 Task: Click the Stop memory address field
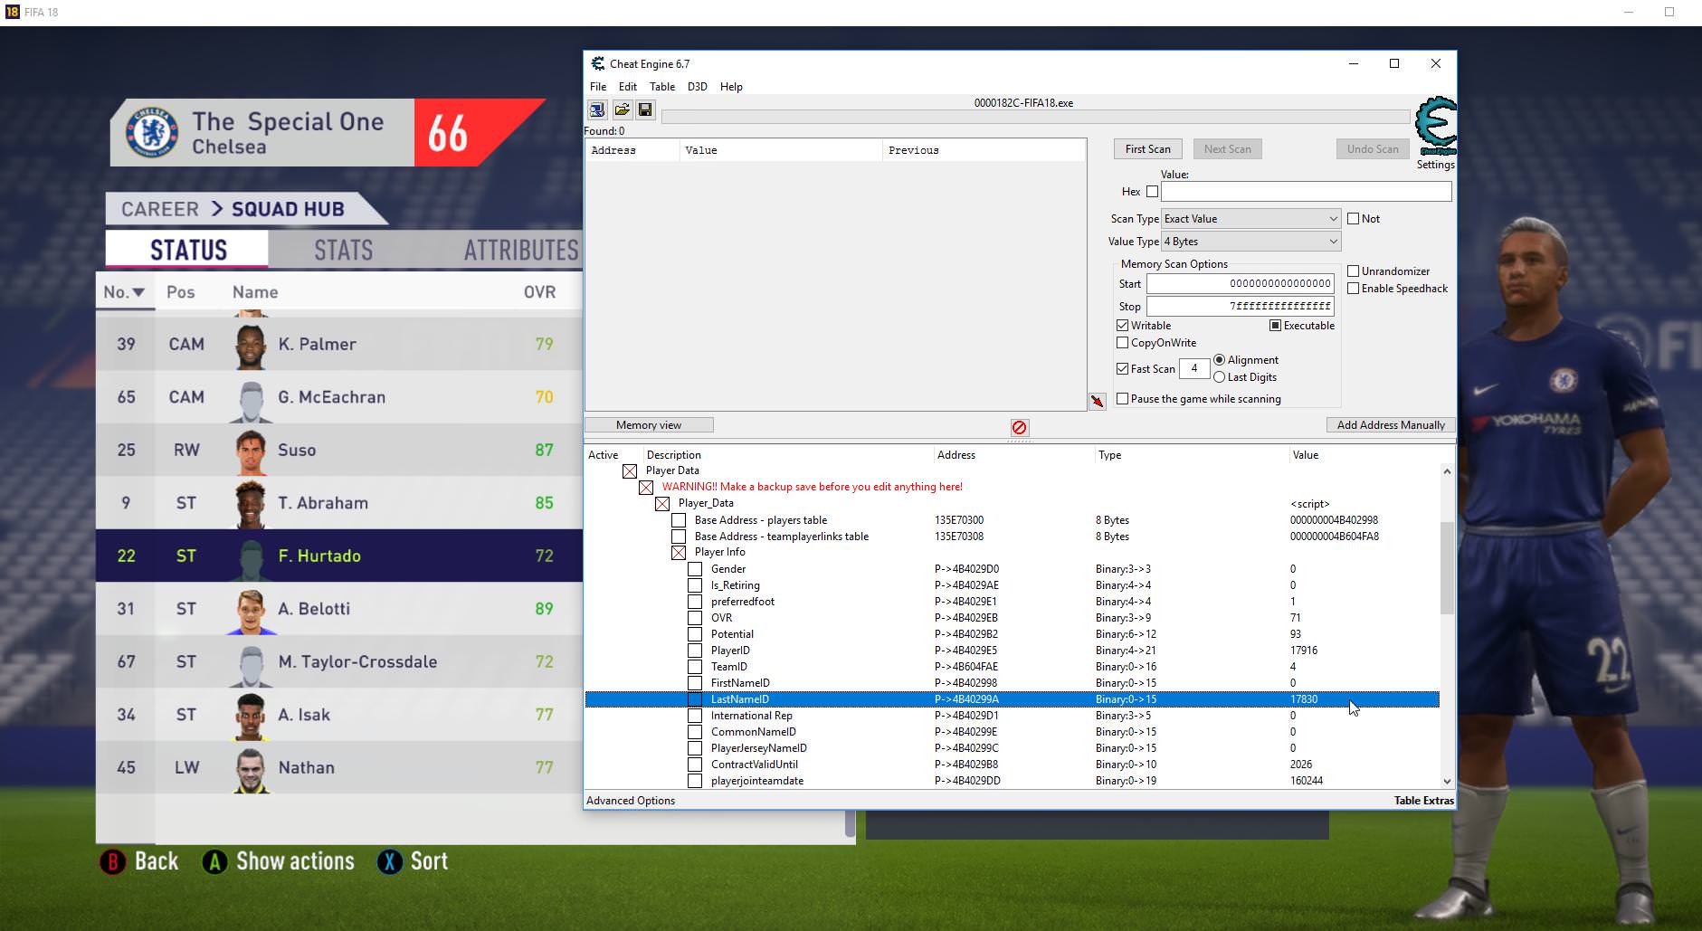[x=1240, y=307]
